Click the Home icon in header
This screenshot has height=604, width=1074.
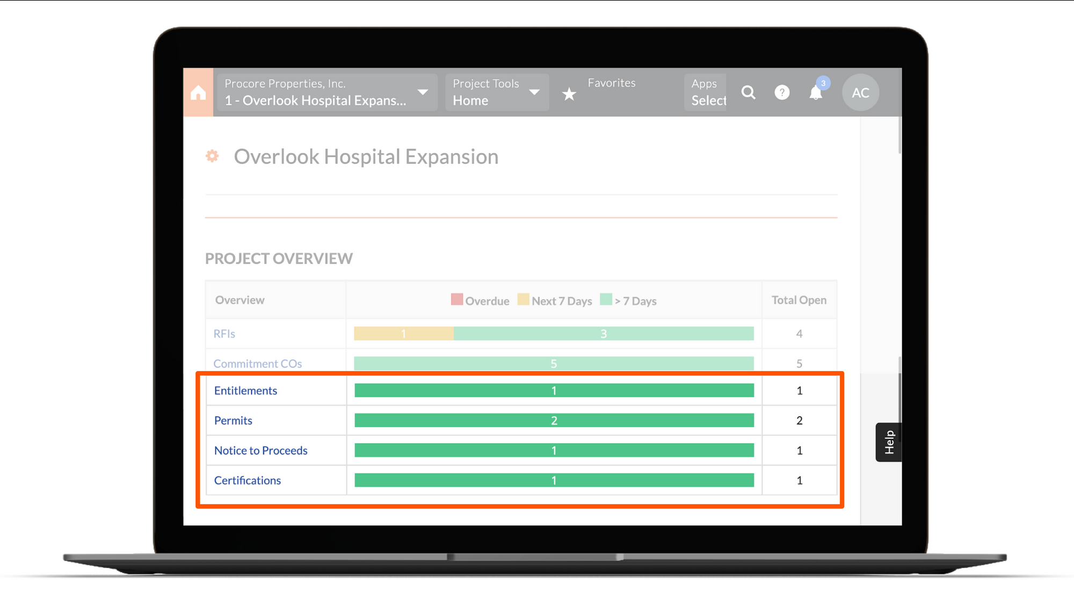198,92
